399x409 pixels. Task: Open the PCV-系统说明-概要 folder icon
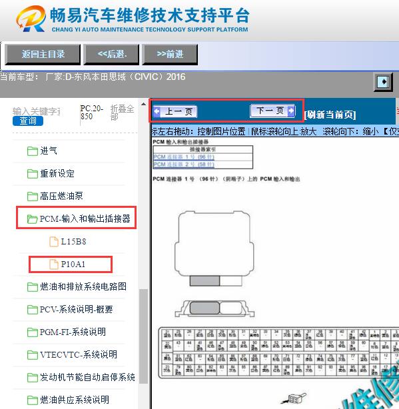(33, 310)
